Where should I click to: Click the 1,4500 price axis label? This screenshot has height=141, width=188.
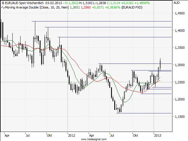pyautogui.click(x=180, y=13)
